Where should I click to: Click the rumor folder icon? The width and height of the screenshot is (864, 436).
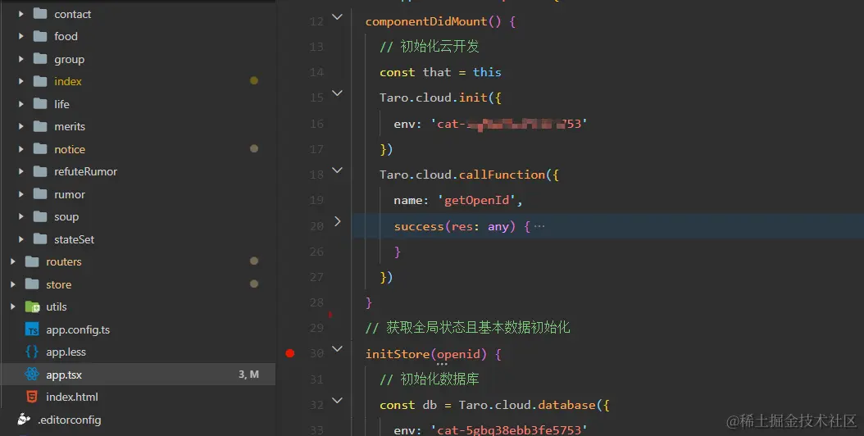coord(40,194)
